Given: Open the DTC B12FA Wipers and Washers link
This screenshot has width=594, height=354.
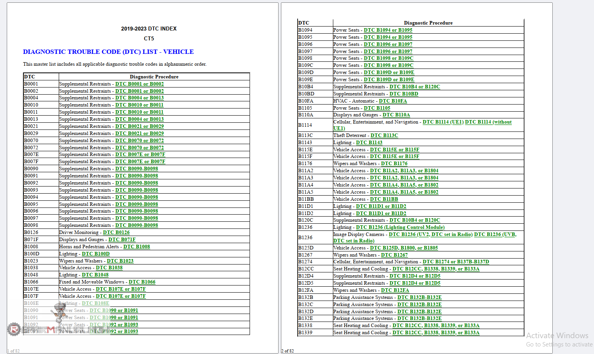Looking at the screenshot, I should coord(395,290).
